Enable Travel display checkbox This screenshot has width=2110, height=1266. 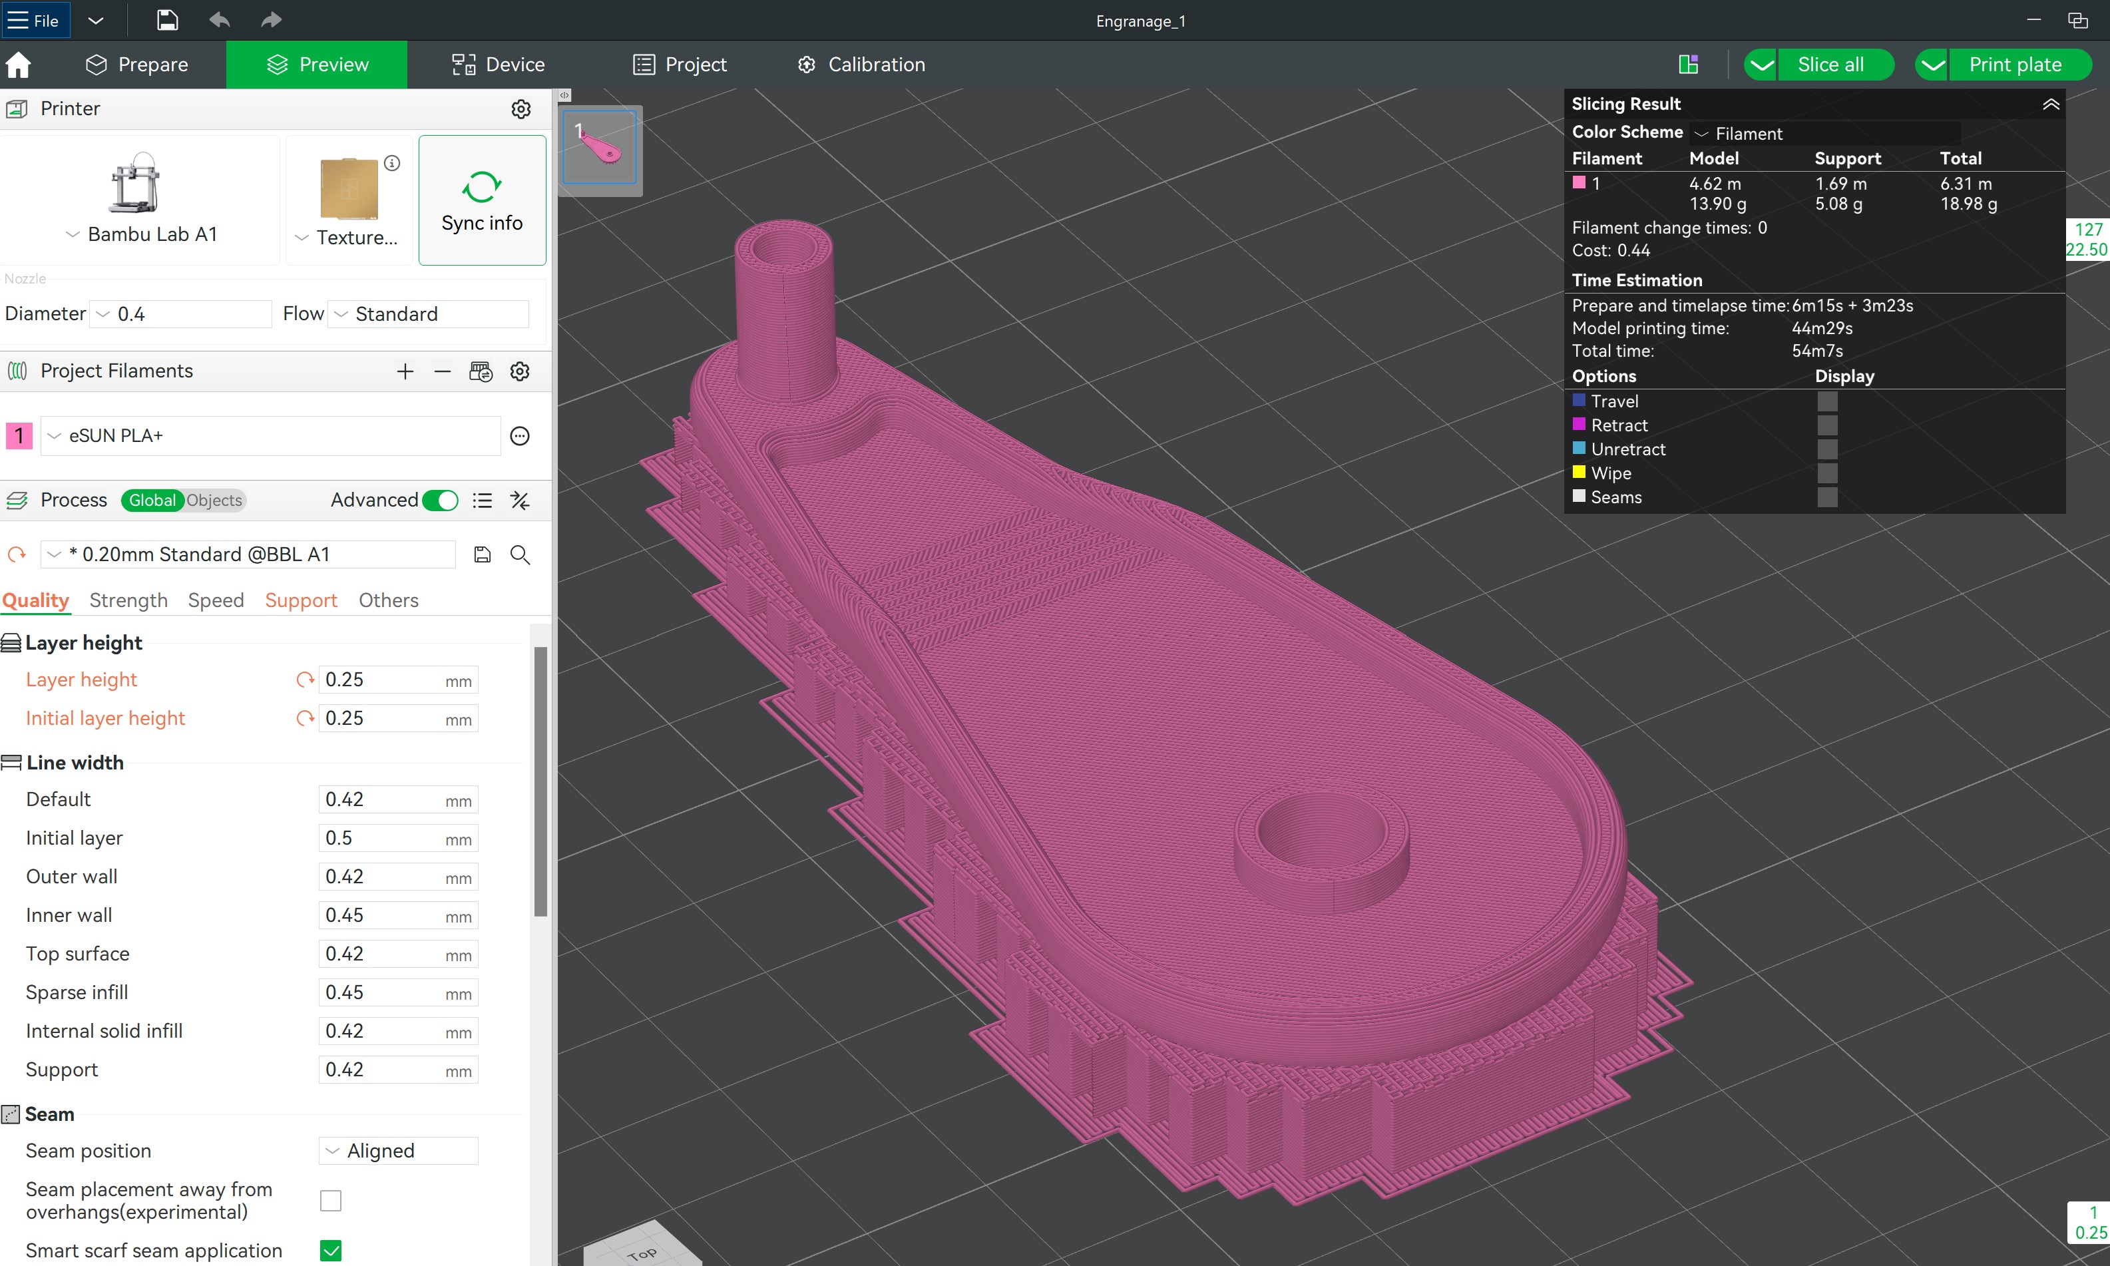tap(1827, 401)
